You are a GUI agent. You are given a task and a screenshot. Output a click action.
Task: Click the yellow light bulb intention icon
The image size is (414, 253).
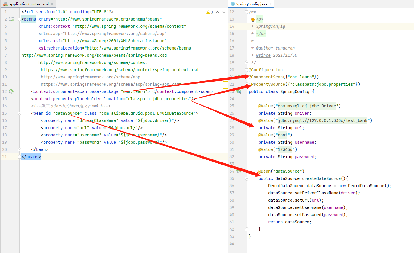[253, 20]
